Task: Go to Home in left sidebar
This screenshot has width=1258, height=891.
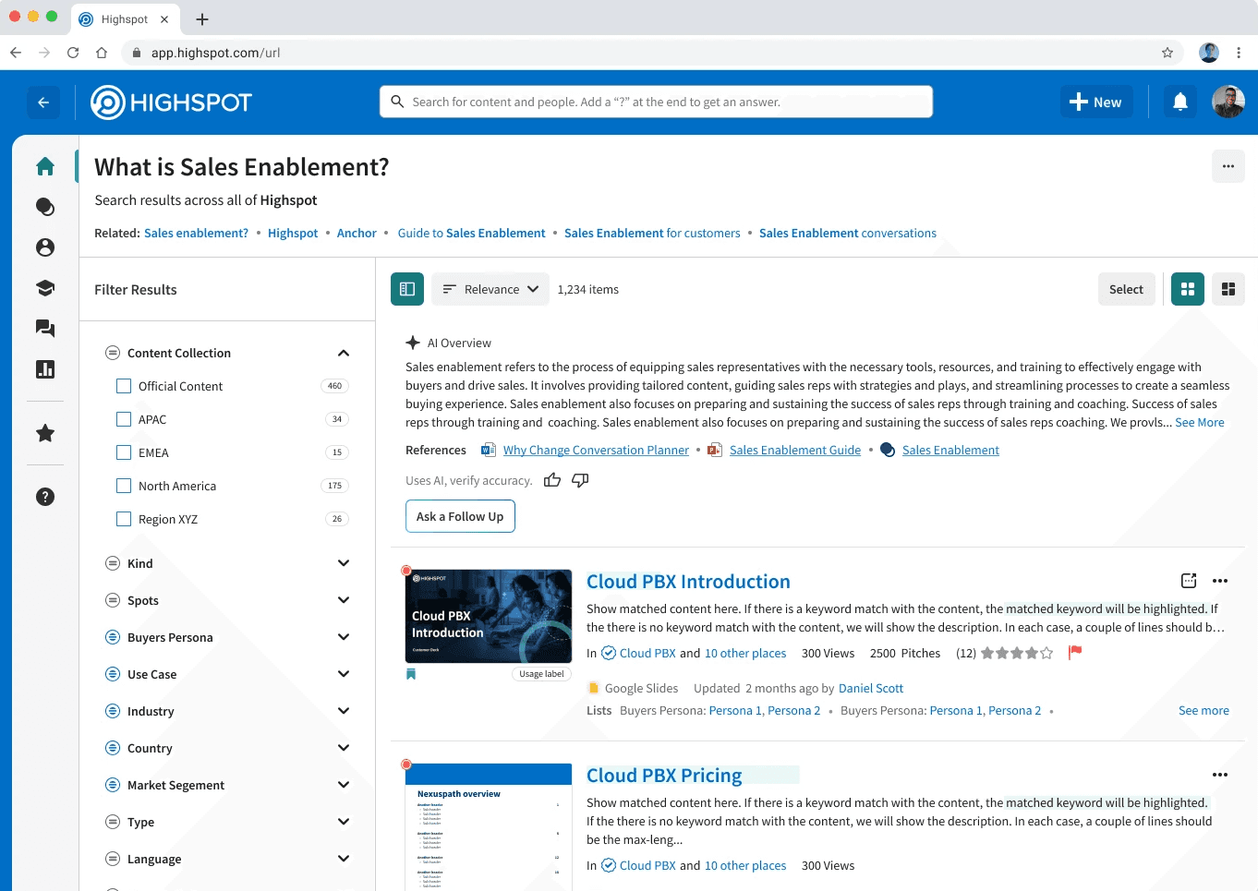Action: tap(44, 166)
